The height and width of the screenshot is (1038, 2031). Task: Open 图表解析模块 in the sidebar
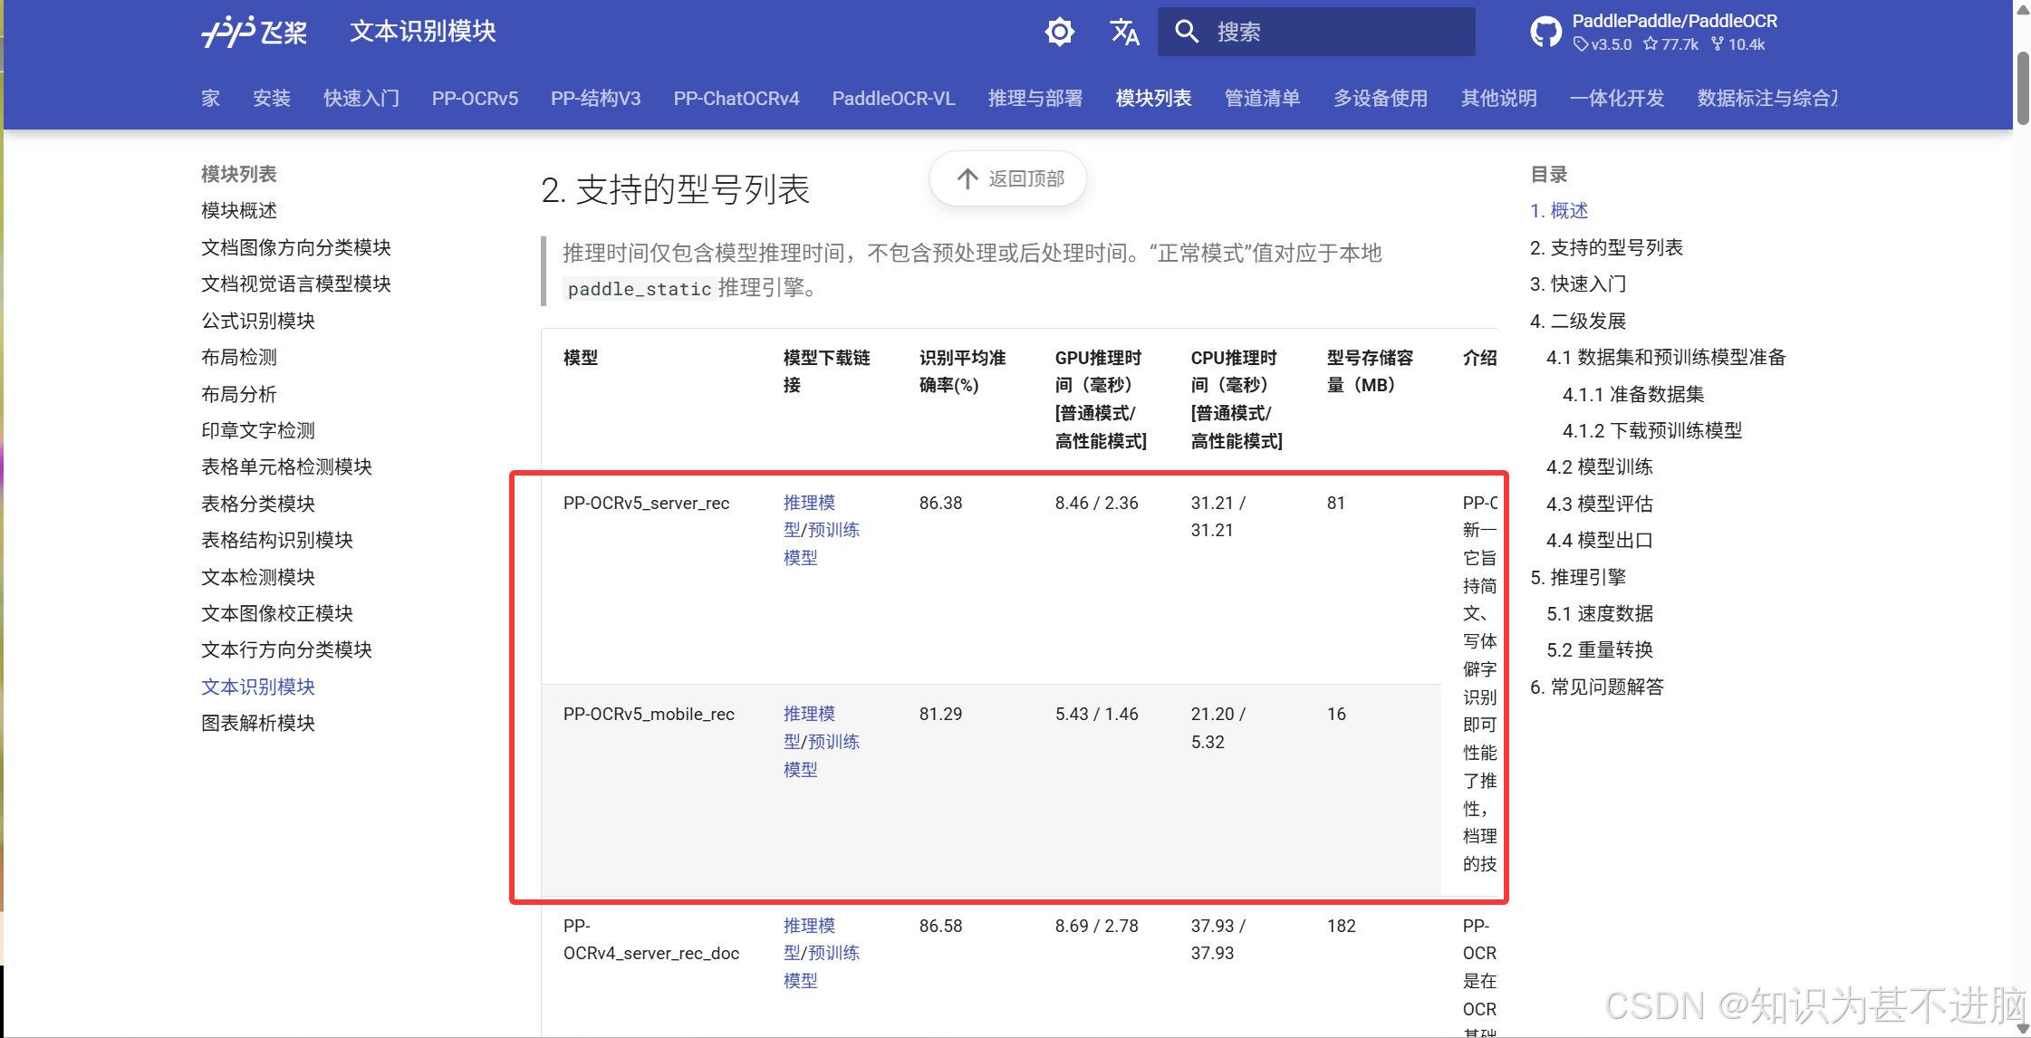coord(258,723)
